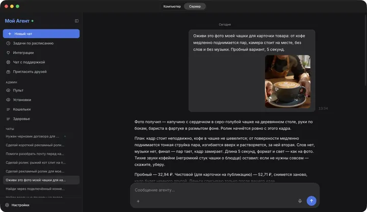367x212 pixels.
Task: Click the paragraph starting 'План: кадр стоит'
Action: click(225, 151)
